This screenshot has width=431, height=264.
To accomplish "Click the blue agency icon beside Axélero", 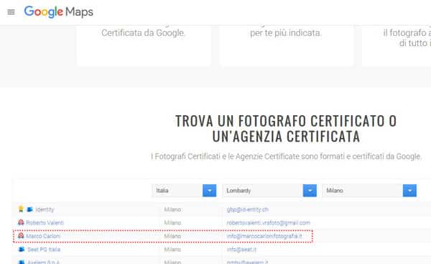I will coord(22,262).
